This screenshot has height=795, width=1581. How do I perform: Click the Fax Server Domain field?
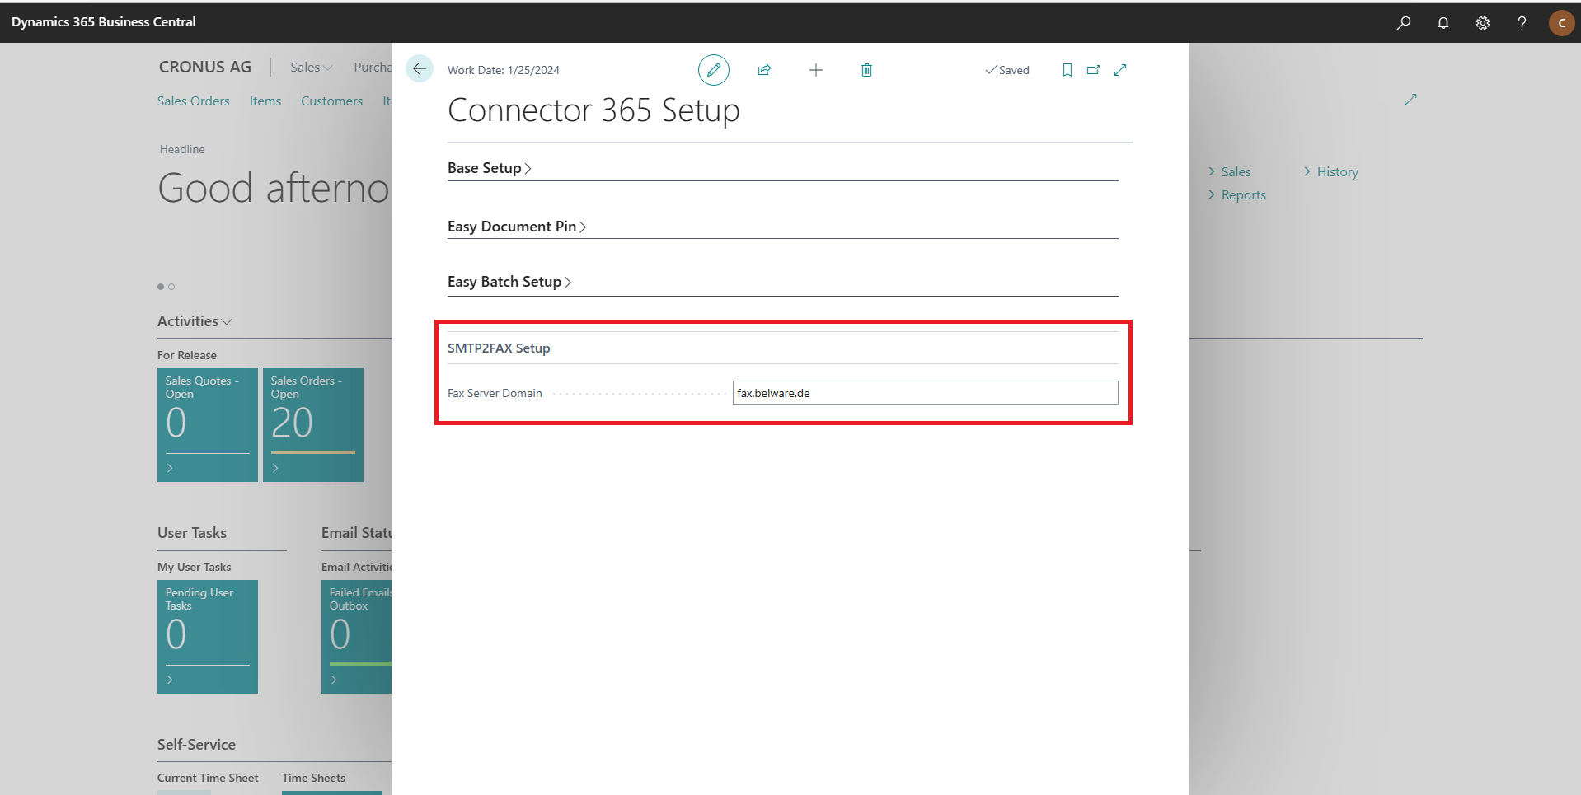pyautogui.click(x=925, y=393)
